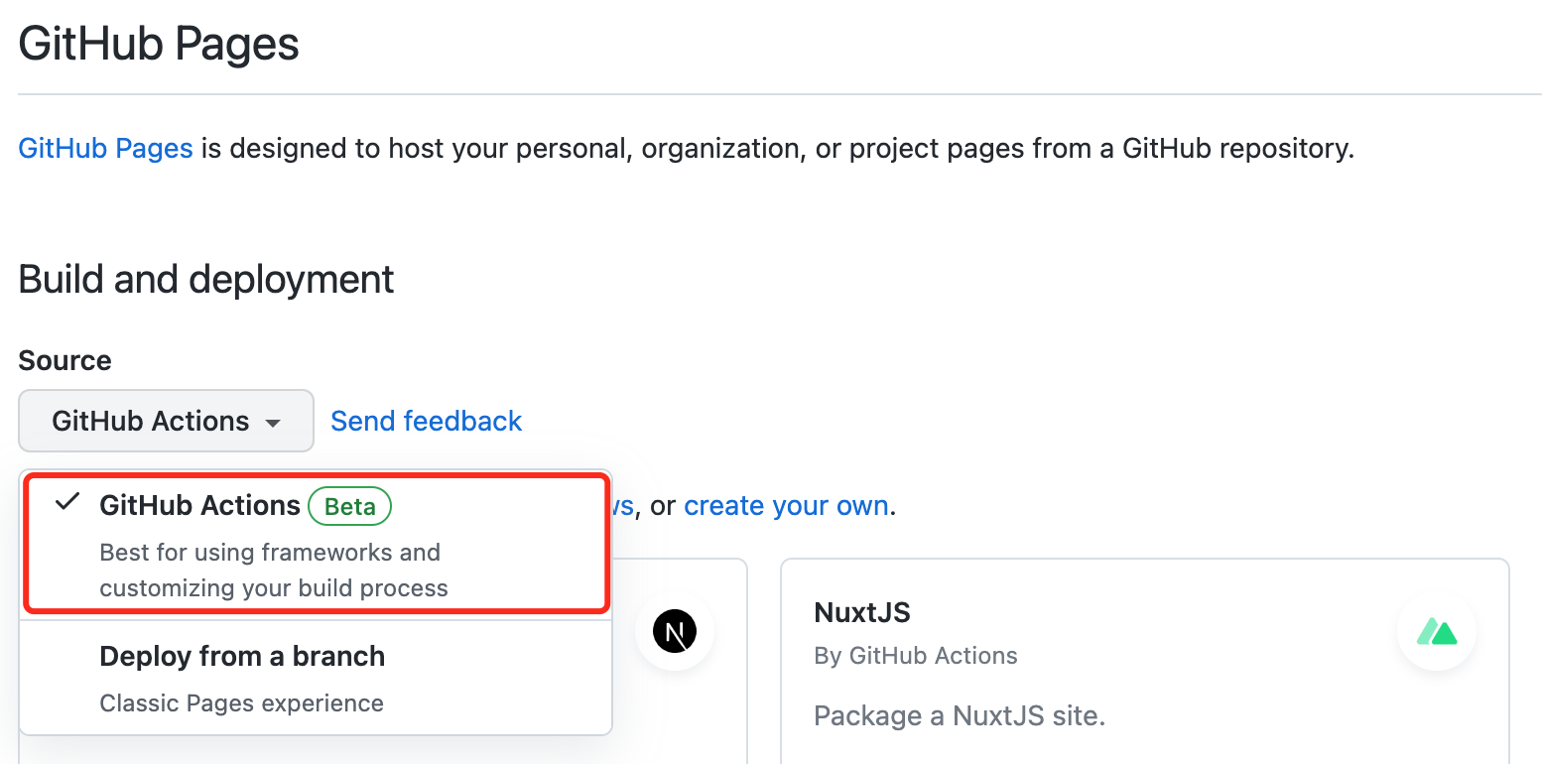The image size is (1542, 764).
Task: Open the GitHub Actions source dropdown
Action: coord(166,421)
